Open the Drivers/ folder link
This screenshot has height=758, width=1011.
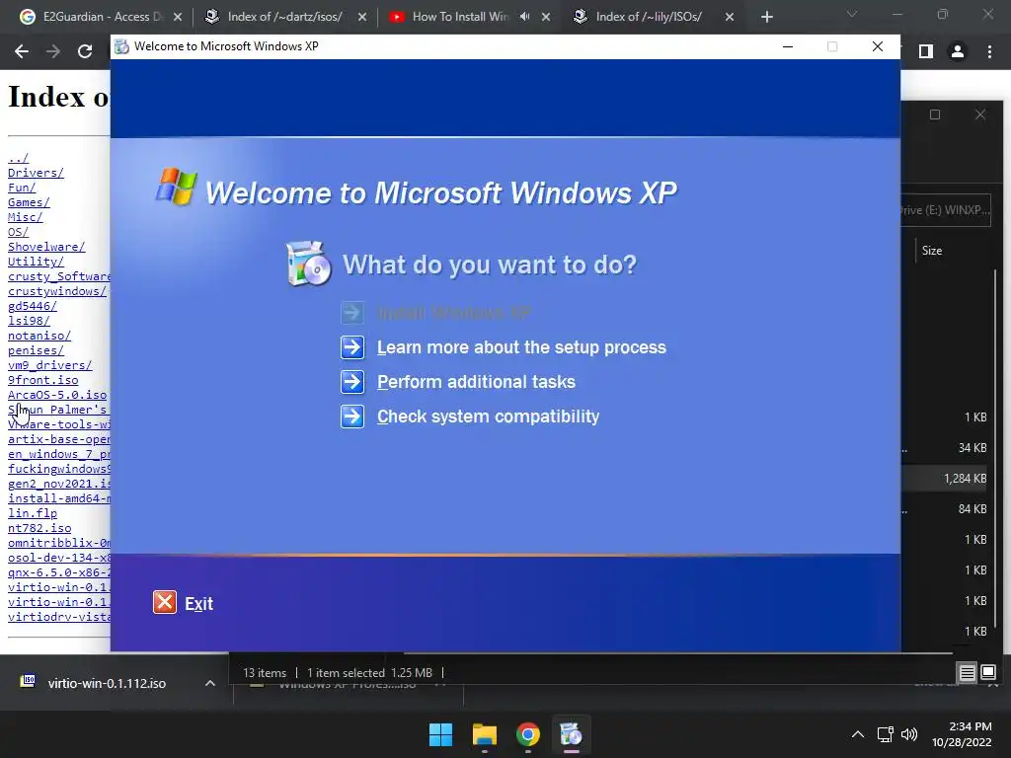(x=37, y=173)
